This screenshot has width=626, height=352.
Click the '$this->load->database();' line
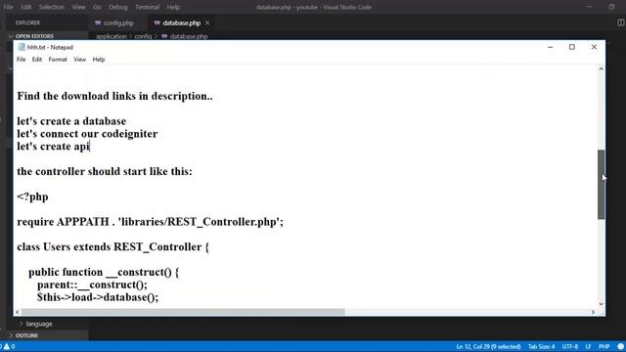coord(98,297)
